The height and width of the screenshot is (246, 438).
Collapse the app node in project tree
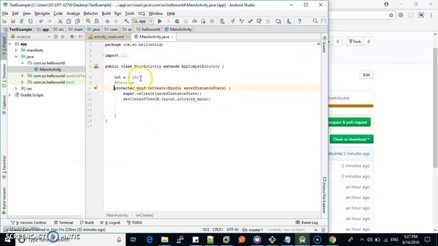coord(10,44)
